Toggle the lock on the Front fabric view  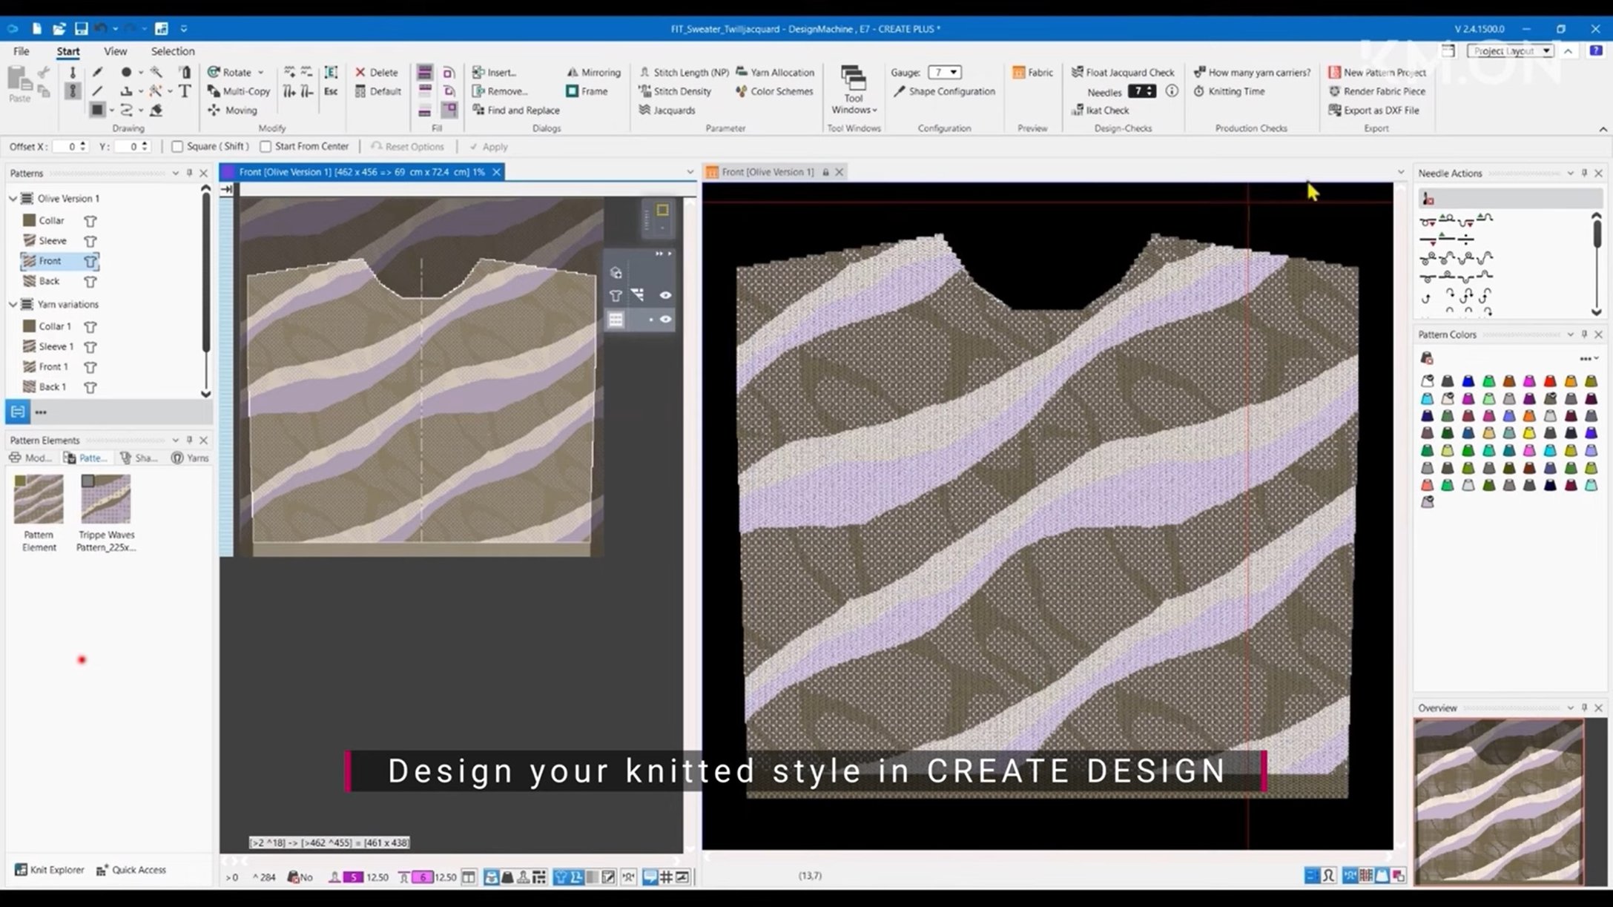click(825, 171)
